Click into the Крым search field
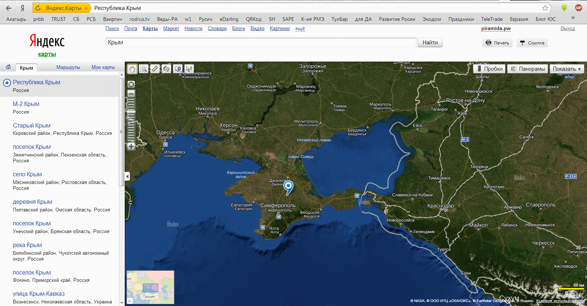The height and width of the screenshot is (306, 587). click(x=261, y=43)
